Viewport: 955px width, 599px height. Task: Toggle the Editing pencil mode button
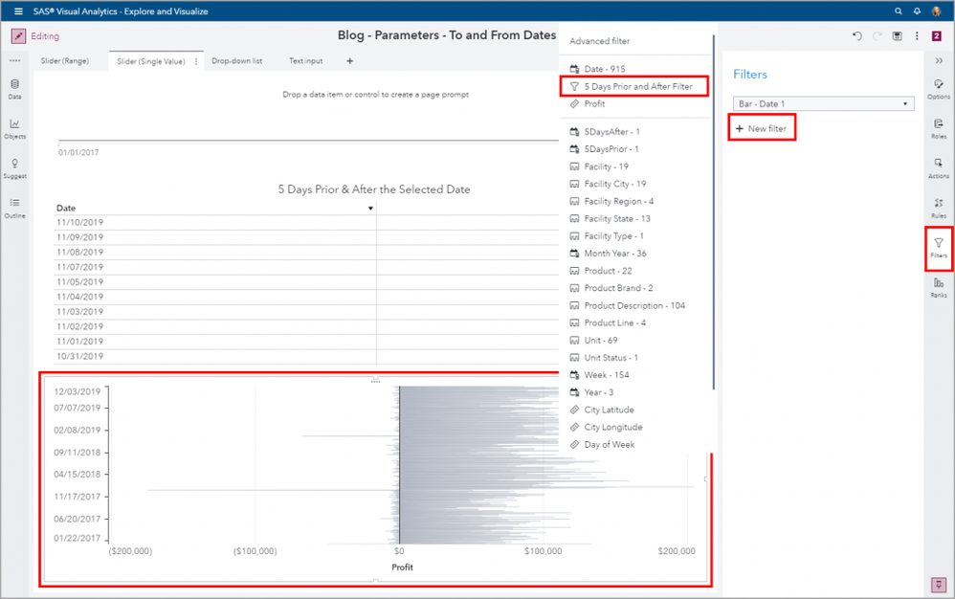tap(18, 36)
